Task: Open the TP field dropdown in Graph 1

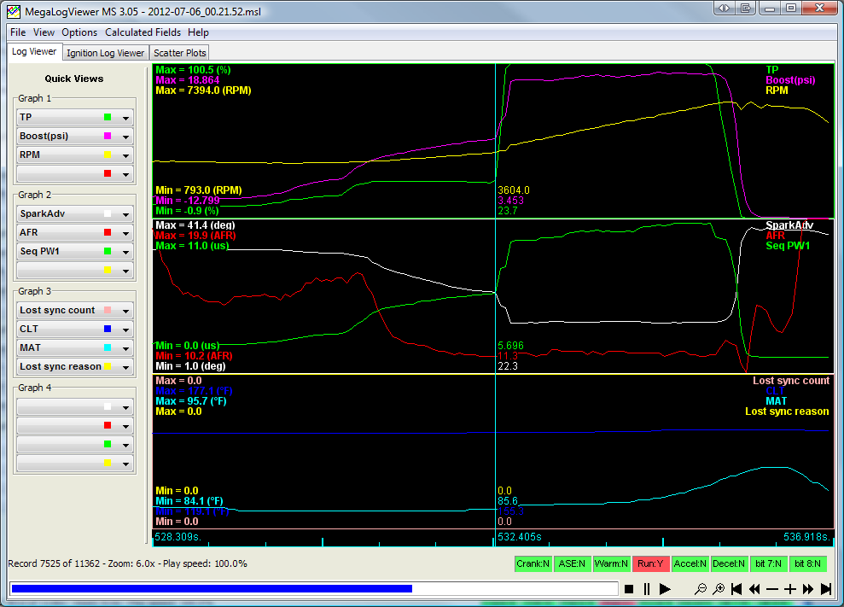Action: [126, 118]
